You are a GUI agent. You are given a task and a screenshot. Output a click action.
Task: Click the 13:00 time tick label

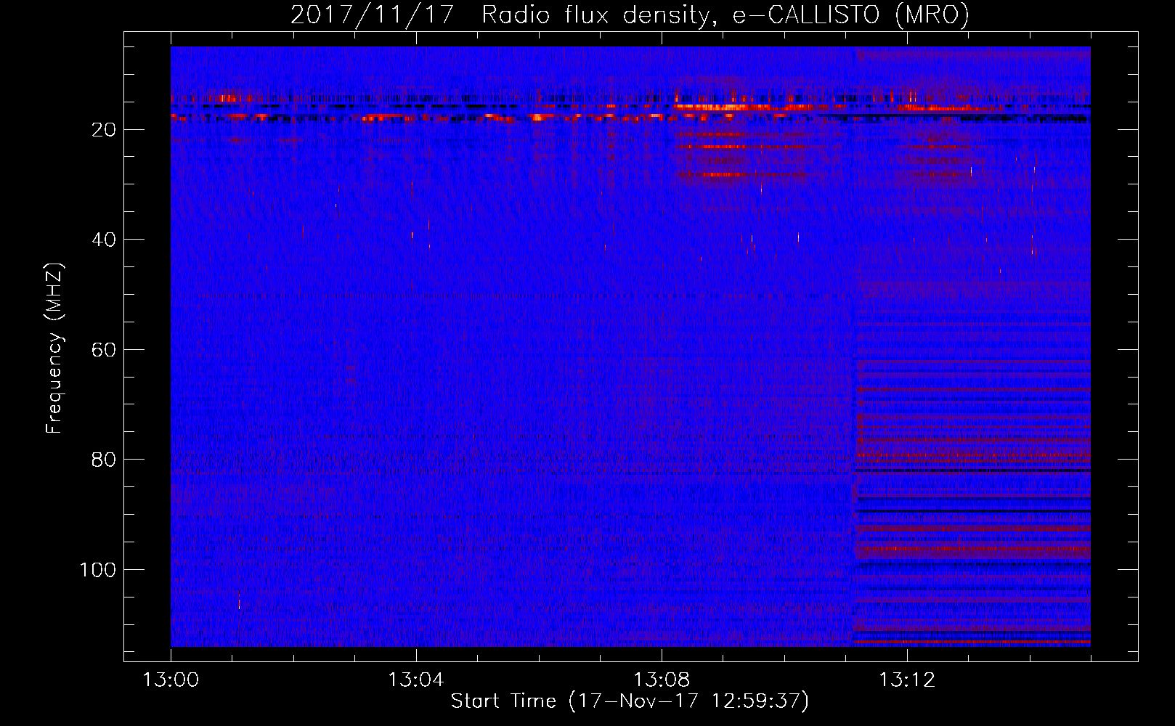(x=171, y=680)
